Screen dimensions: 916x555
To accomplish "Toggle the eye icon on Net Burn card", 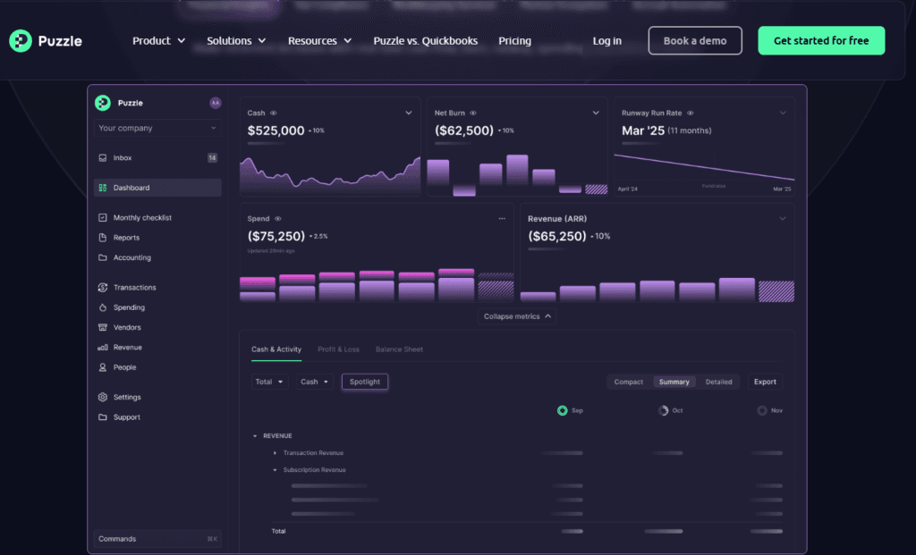I will (x=473, y=114).
